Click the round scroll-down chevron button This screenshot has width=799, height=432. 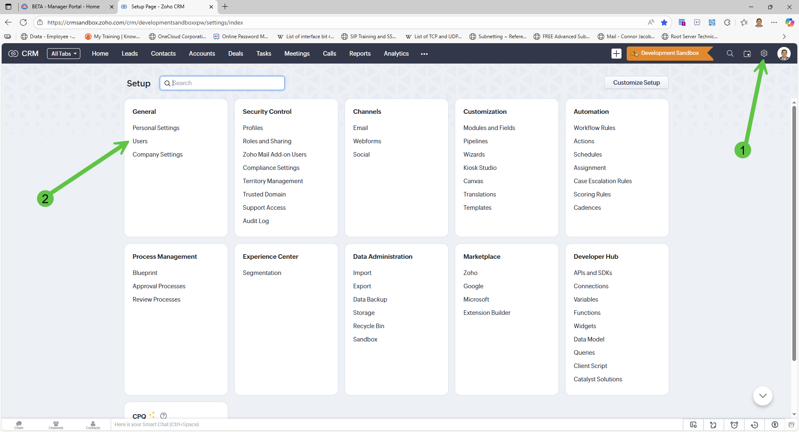point(762,396)
